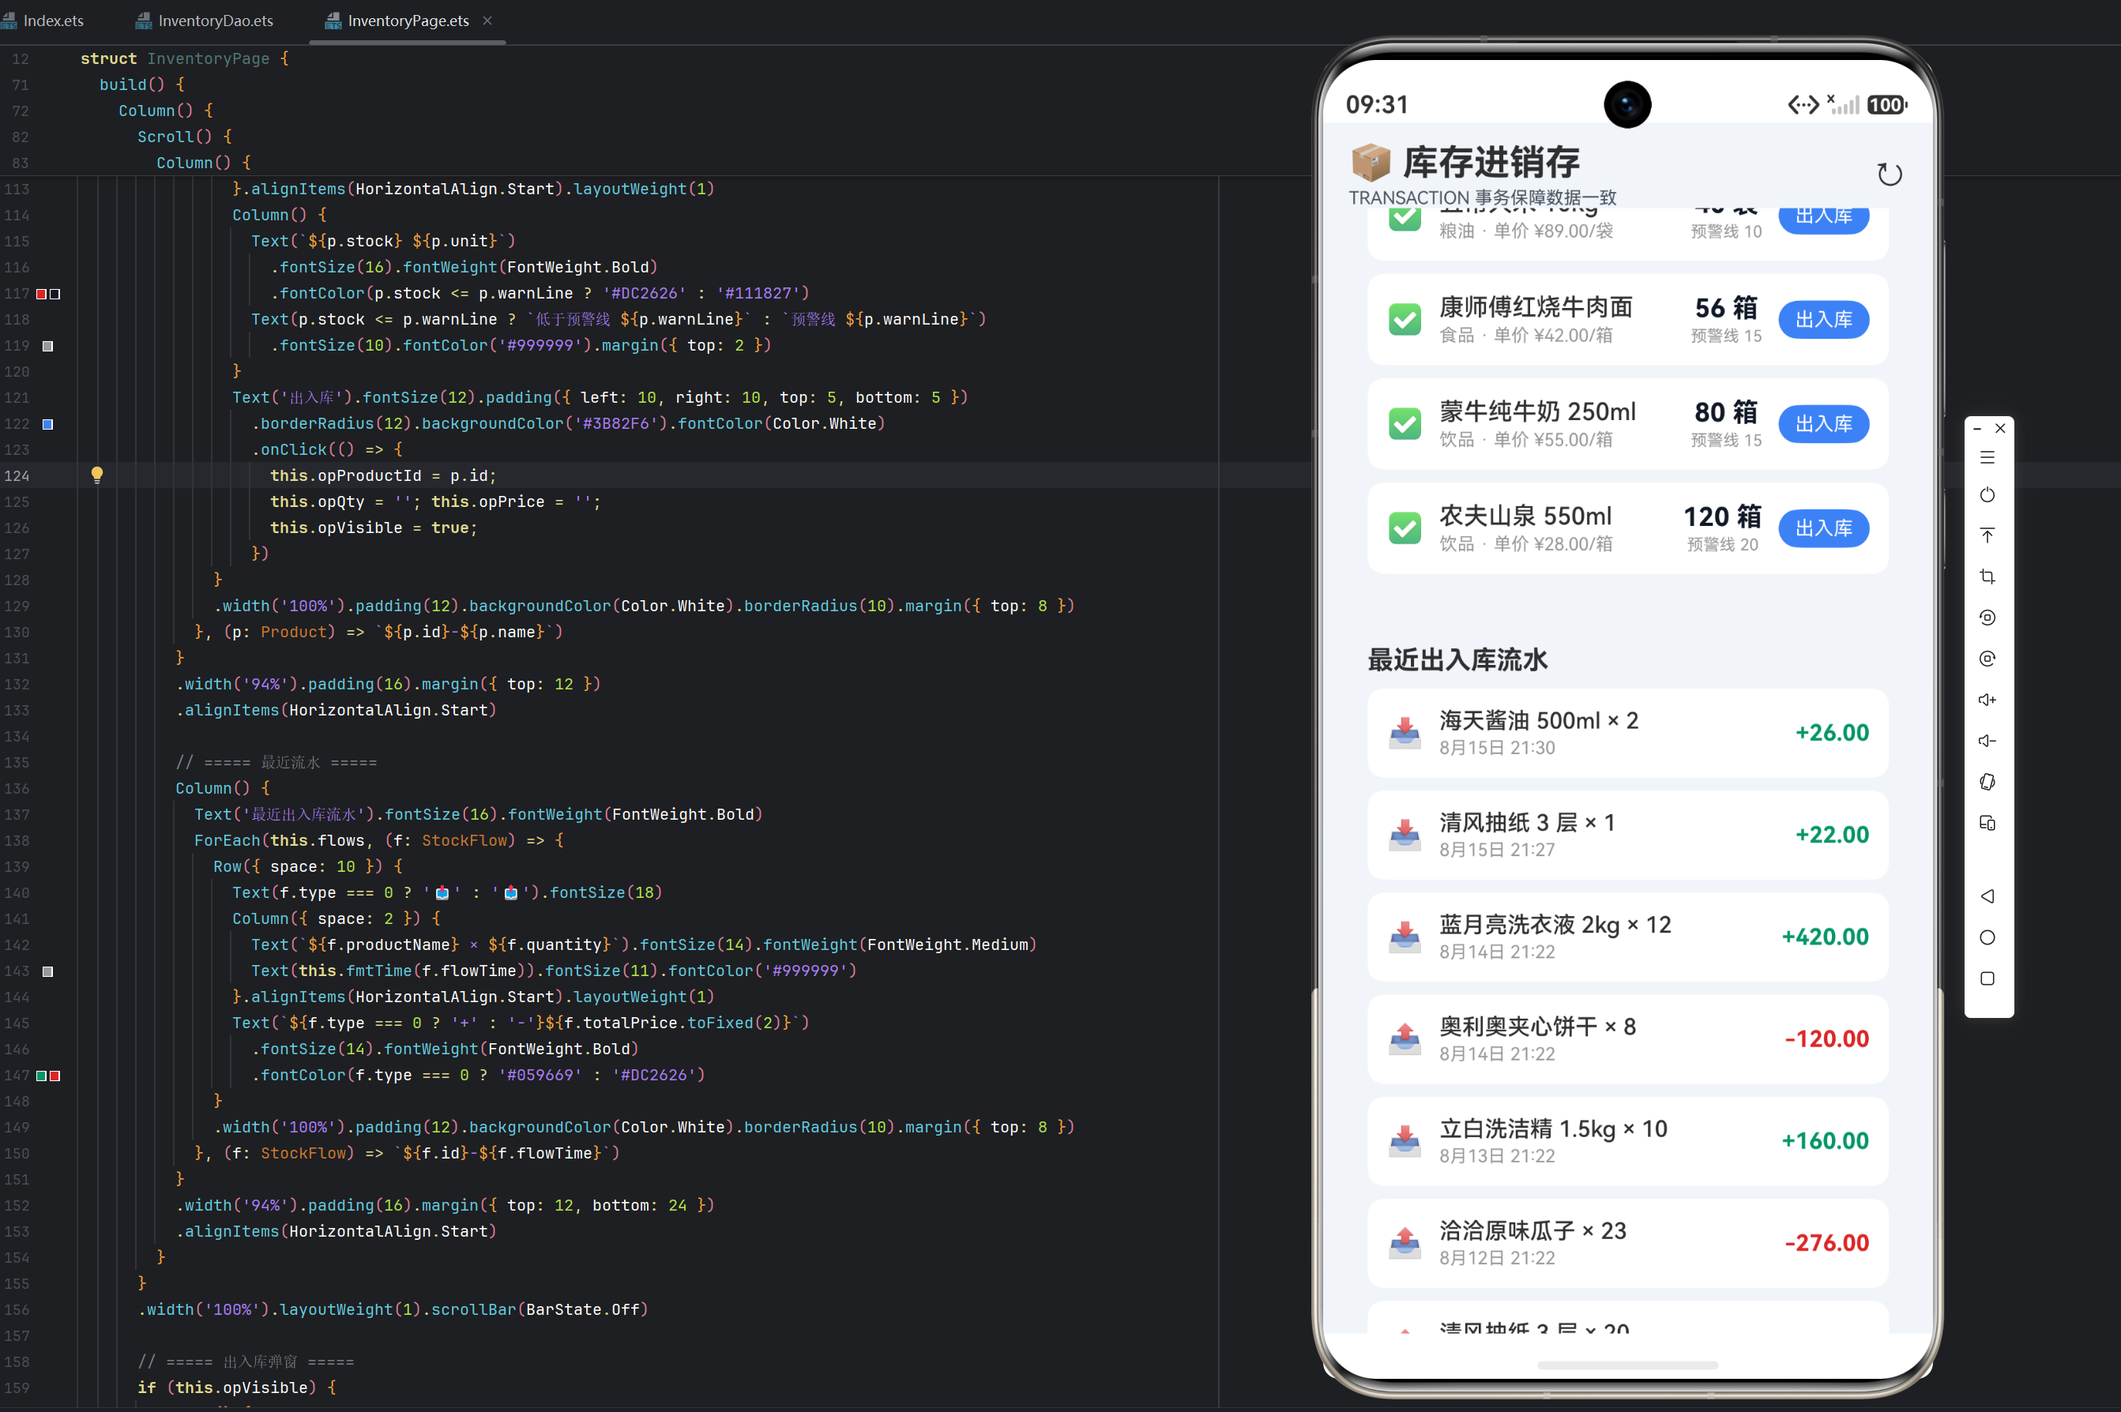Open the green #059669 color swatch on line 147

click(41, 1076)
